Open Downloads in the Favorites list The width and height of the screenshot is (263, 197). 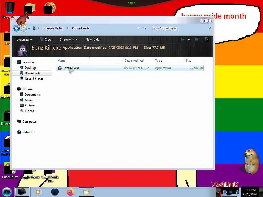(x=32, y=73)
